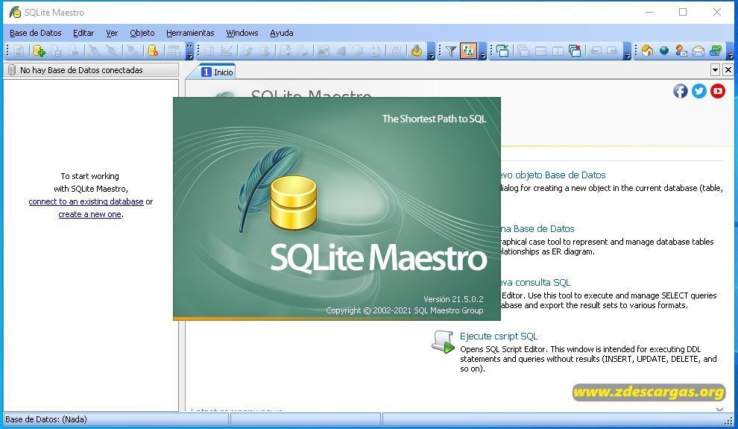Open the Ayuda menu

282,33
